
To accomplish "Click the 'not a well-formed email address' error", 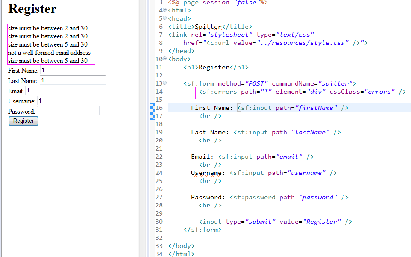I will 49,53.
